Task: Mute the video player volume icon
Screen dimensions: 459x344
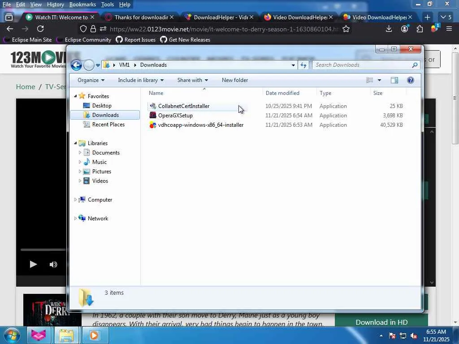Action: pyautogui.click(x=53, y=264)
